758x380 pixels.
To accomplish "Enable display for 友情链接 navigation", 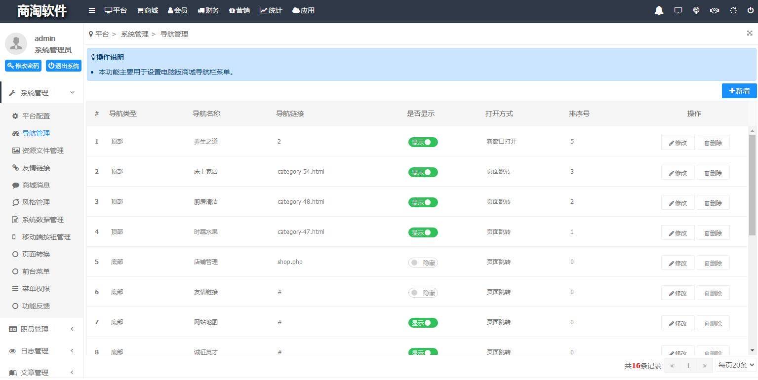I will click(423, 293).
